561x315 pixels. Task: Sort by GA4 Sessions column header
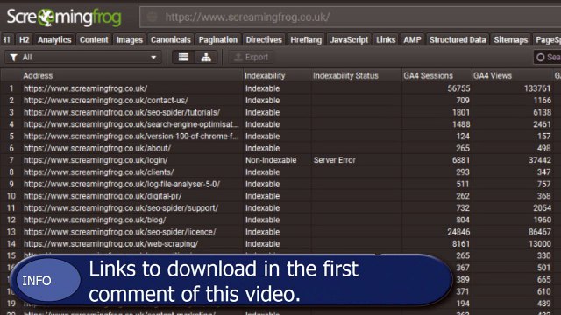[x=429, y=76]
